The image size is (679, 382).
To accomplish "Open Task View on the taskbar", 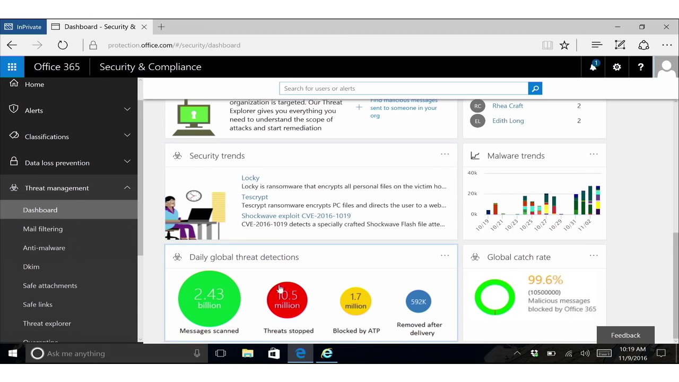I will 221,353.
